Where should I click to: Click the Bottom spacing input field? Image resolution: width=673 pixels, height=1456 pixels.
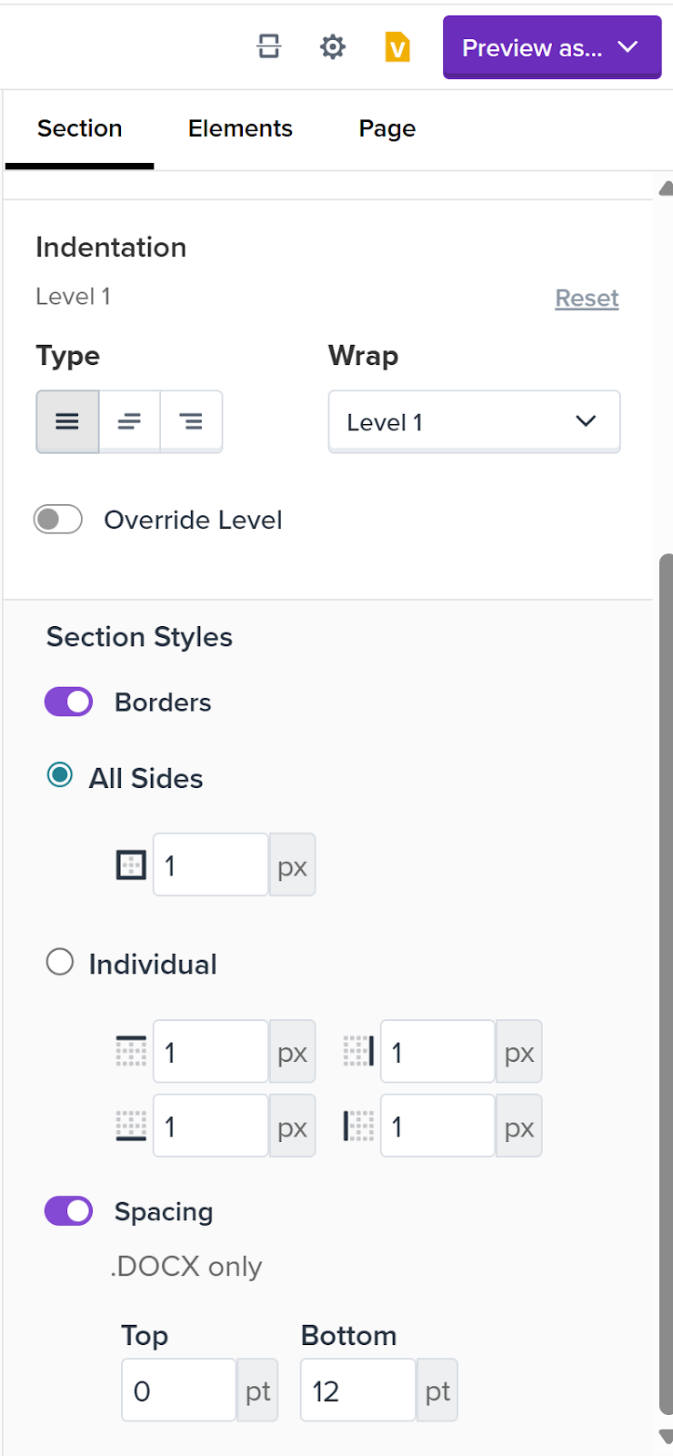point(357,1390)
